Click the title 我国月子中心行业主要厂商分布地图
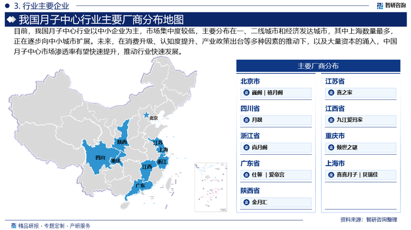This screenshot has width=411, height=230. [101, 20]
